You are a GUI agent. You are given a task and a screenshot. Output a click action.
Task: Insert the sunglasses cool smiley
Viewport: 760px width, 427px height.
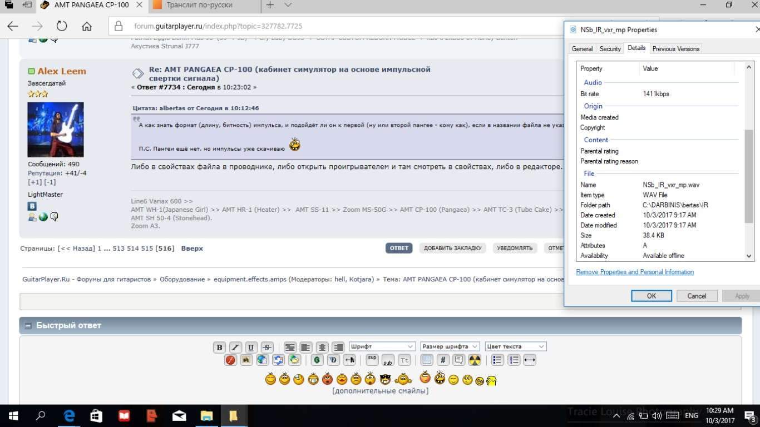click(x=385, y=380)
